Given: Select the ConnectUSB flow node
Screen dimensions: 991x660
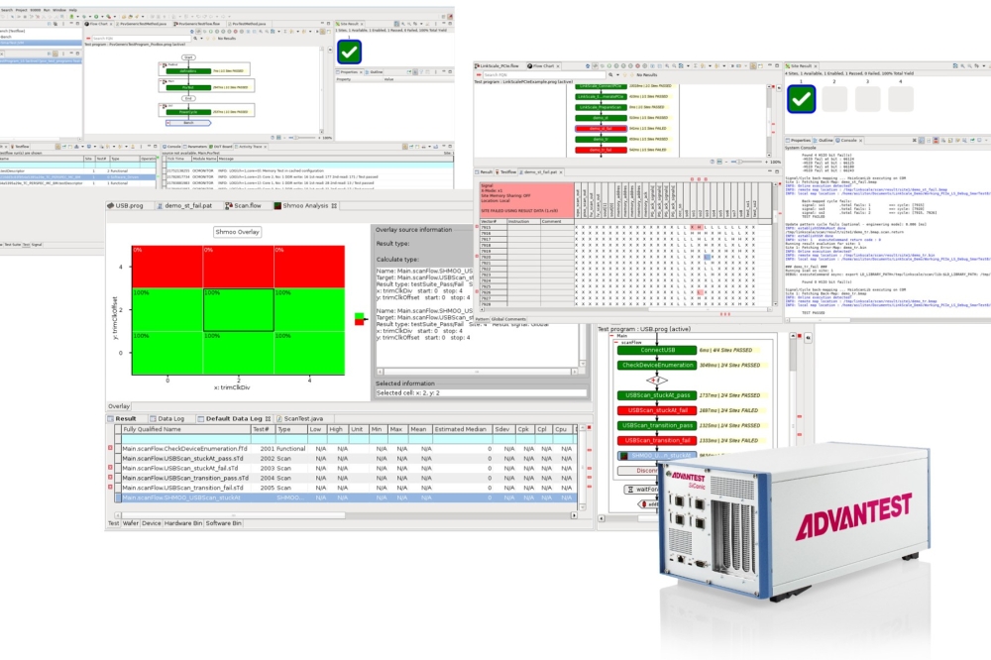Looking at the screenshot, I should pyautogui.click(x=657, y=350).
